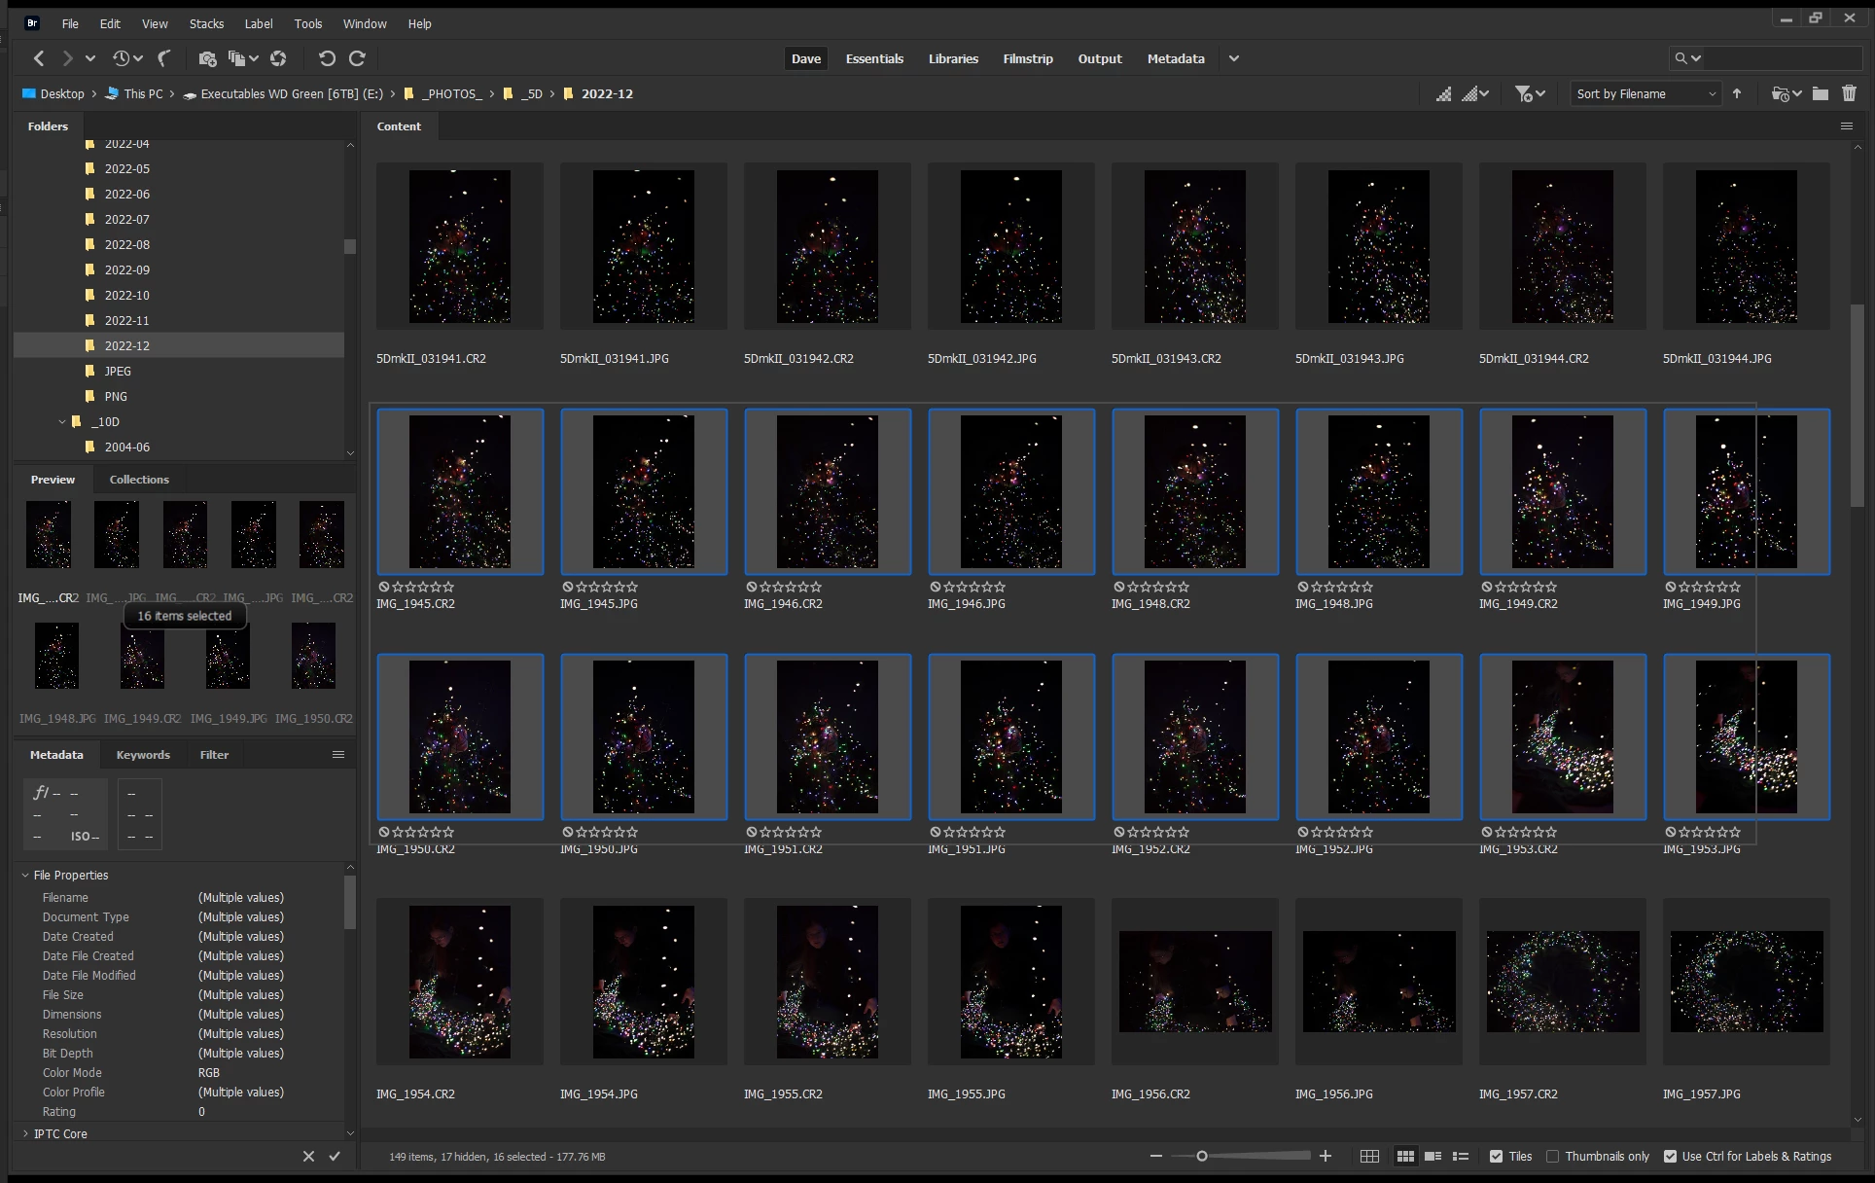Click the thumbnail size slider handle
The height and width of the screenshot is (1183, 1875).
tap(1202, 1156)
